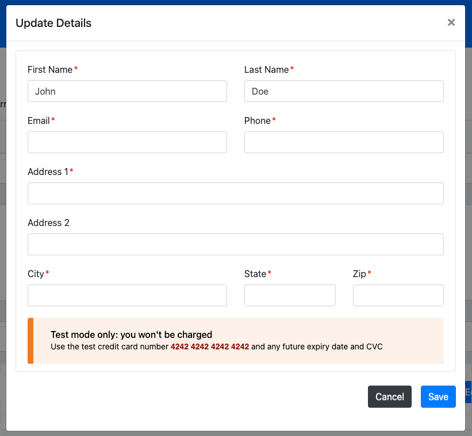The height and width of the screenshot is (436, 472).
Task: Click the Email field label
Action: [39, 120]
